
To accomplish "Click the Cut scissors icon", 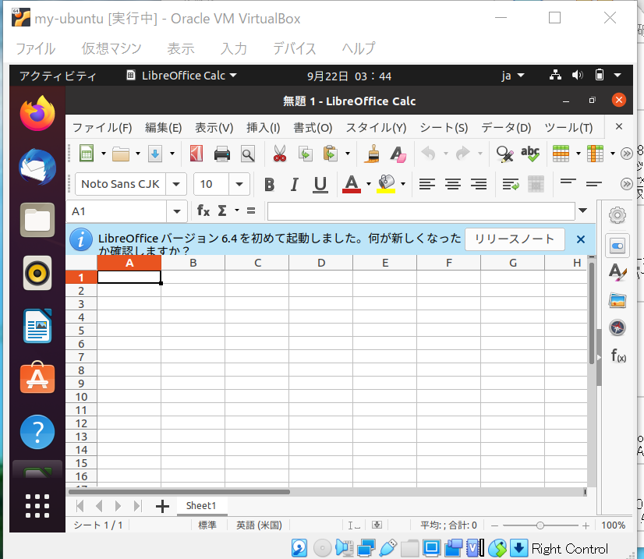I will click(280, 154).
